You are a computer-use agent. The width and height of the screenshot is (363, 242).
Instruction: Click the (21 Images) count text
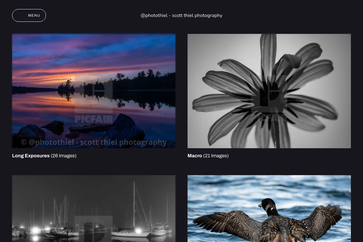point(216,156)
